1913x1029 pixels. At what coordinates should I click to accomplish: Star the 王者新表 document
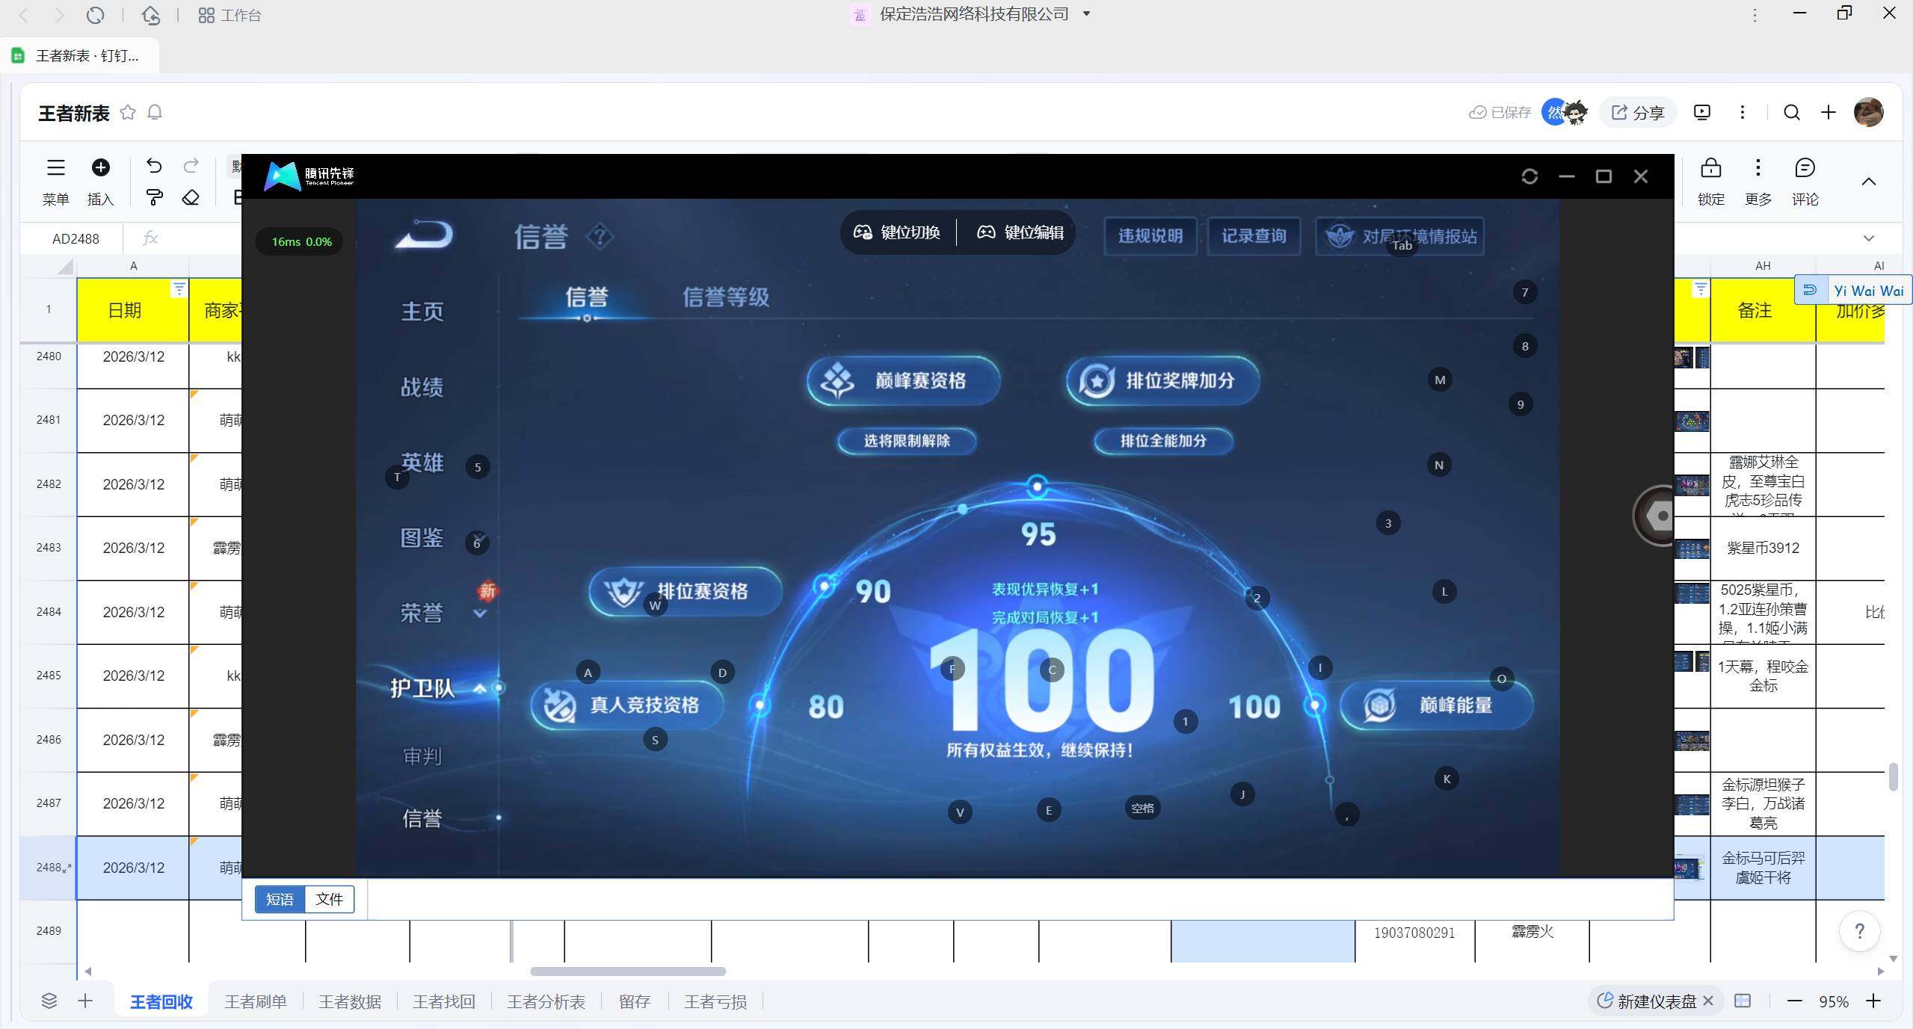tap(128, 112)
